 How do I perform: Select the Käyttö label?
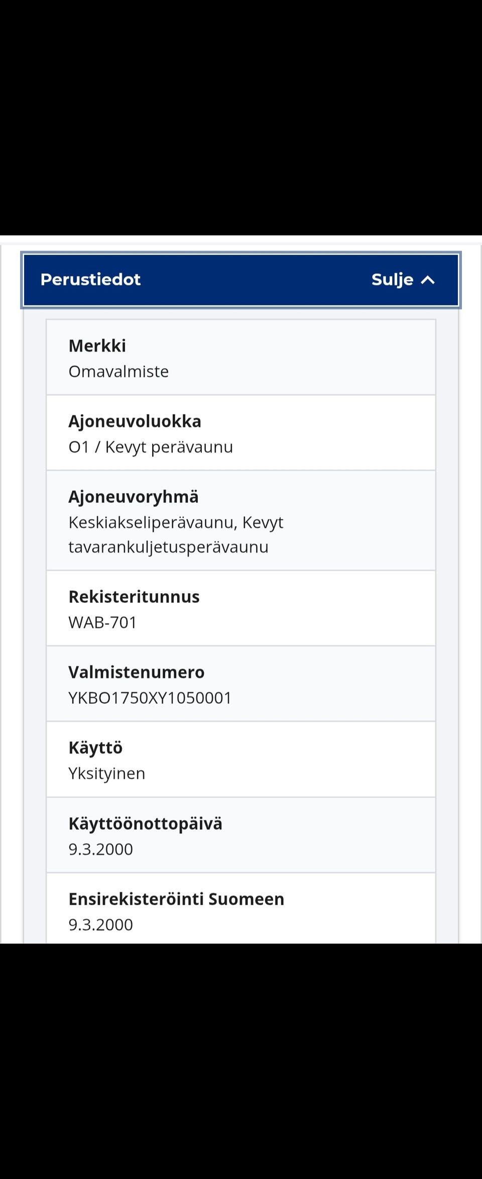(x=95, y=748)
